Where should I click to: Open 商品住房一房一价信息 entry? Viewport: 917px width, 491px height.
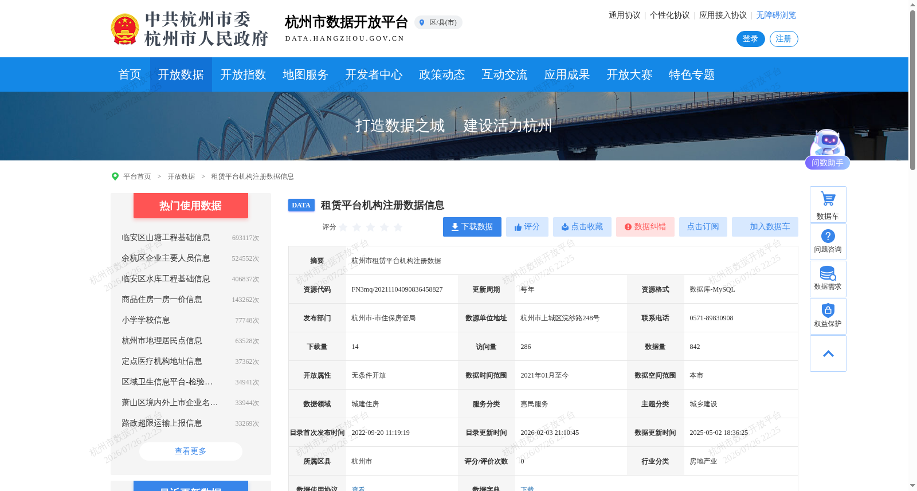click(x=162, y=300)
